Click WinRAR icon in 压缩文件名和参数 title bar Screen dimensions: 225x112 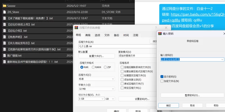[x=76, y=28]
